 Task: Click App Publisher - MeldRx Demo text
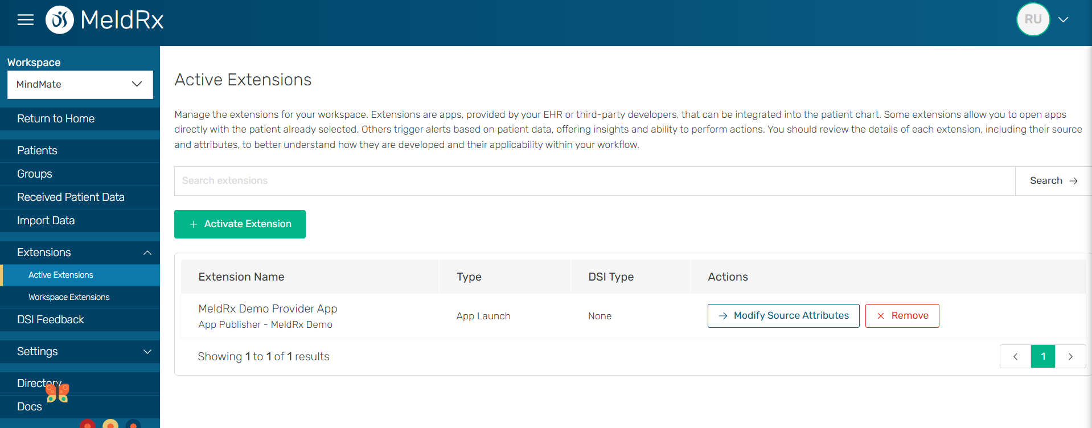pyautogui.click(x=265, y=324)
